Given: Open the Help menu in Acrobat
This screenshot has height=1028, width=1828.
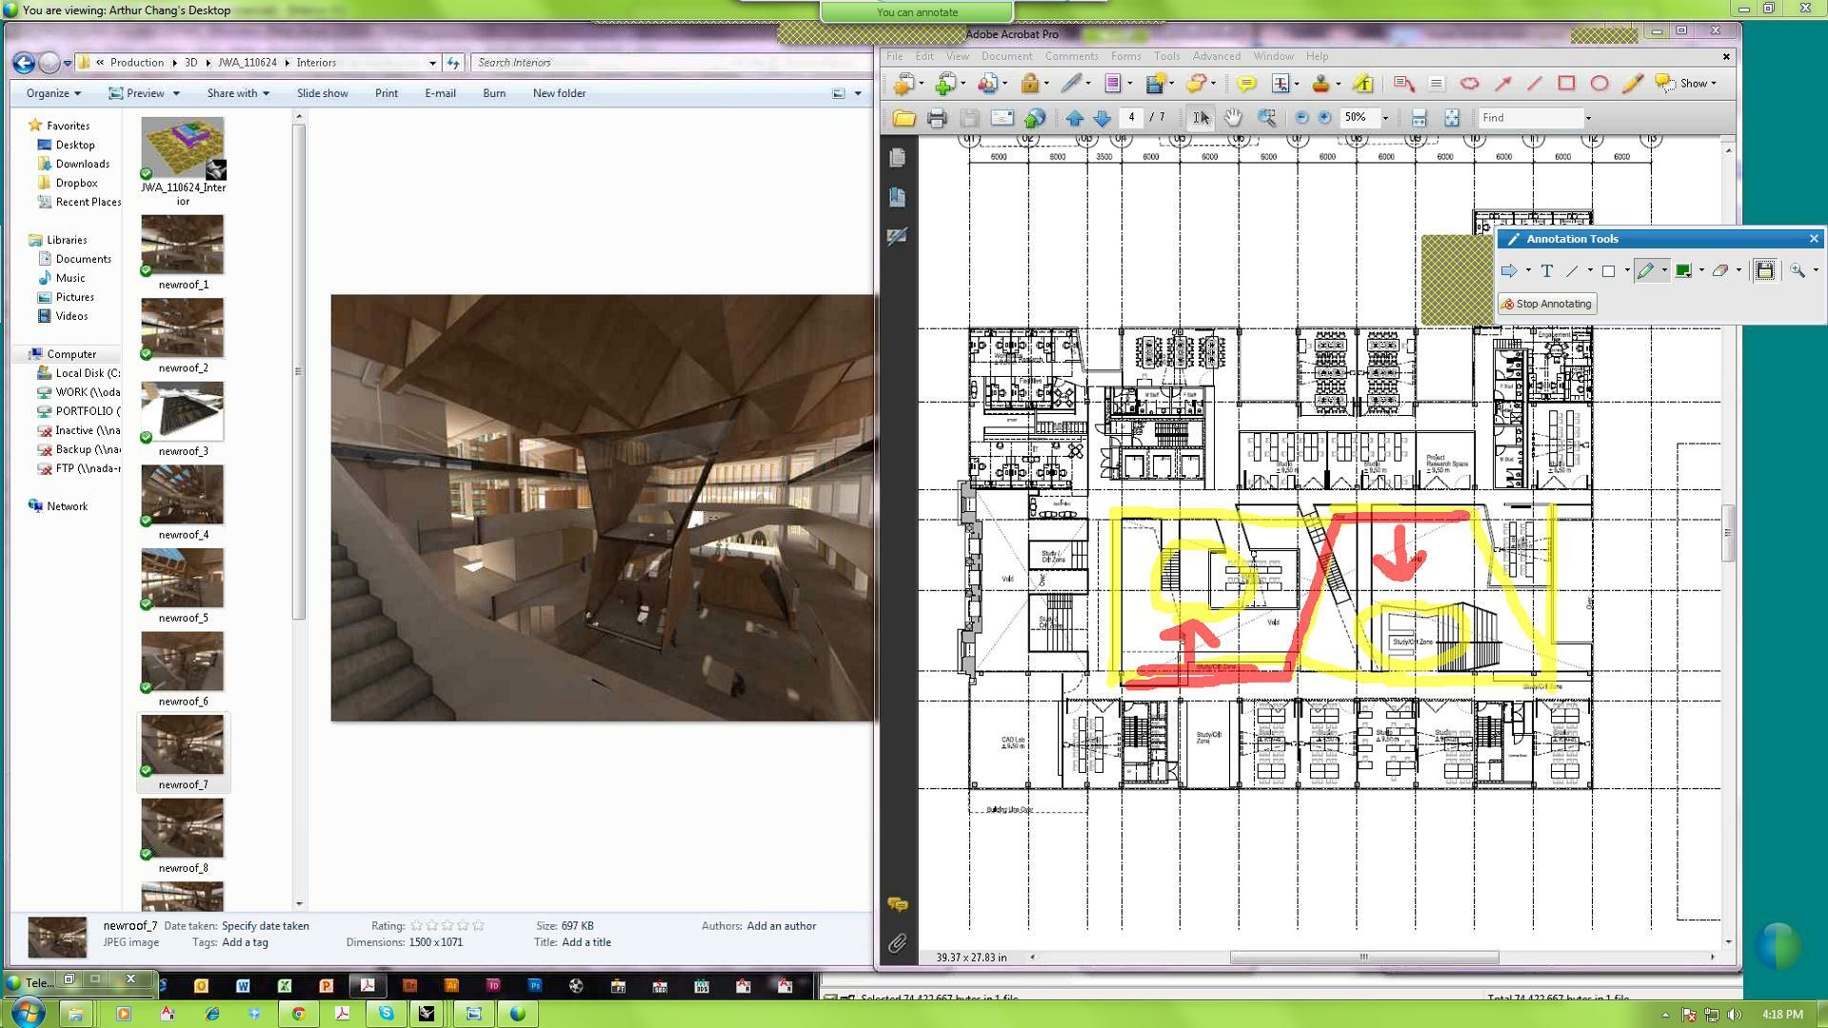Looking at the screenshot, I should [1317, 56].
